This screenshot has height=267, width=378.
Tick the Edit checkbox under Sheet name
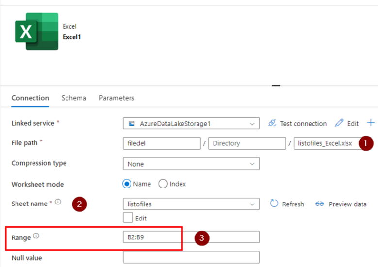point(128,218)
